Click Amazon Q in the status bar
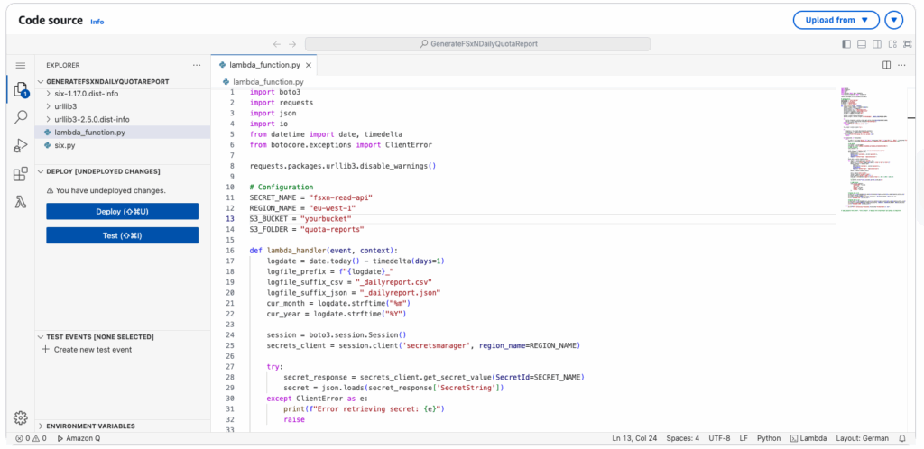The height and width of the screenshot is (449, 924). [x=79, y=438]
